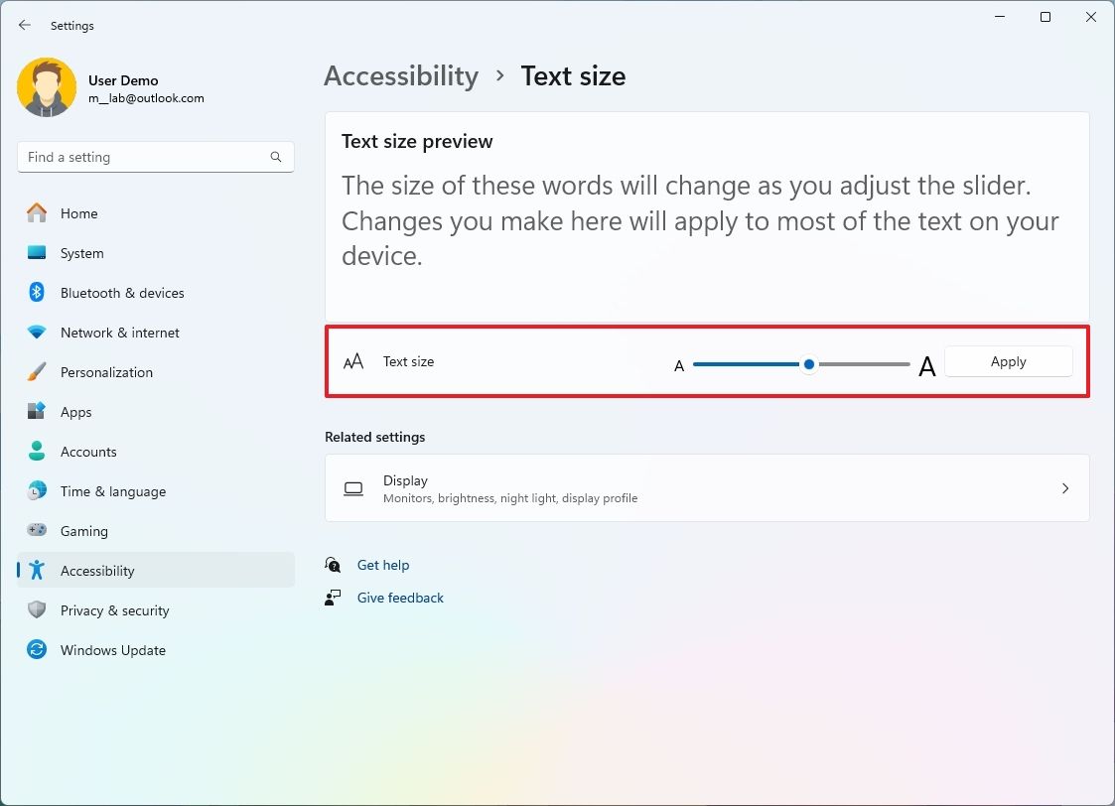Open the Give feedback link
The image size is (1115, 806).
[x=400, y=597]
